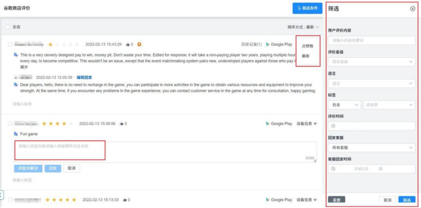The image size is (421, 208).
Task: Open the 评价星级 dropdown
Action: 371,62
